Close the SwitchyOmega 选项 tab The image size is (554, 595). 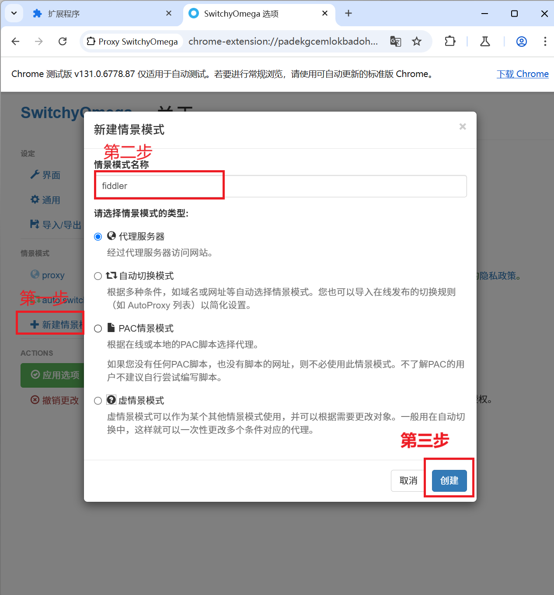point(325,14)
